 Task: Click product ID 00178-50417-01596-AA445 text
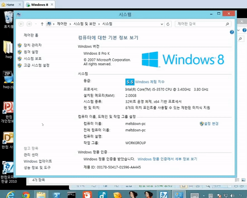119,167
